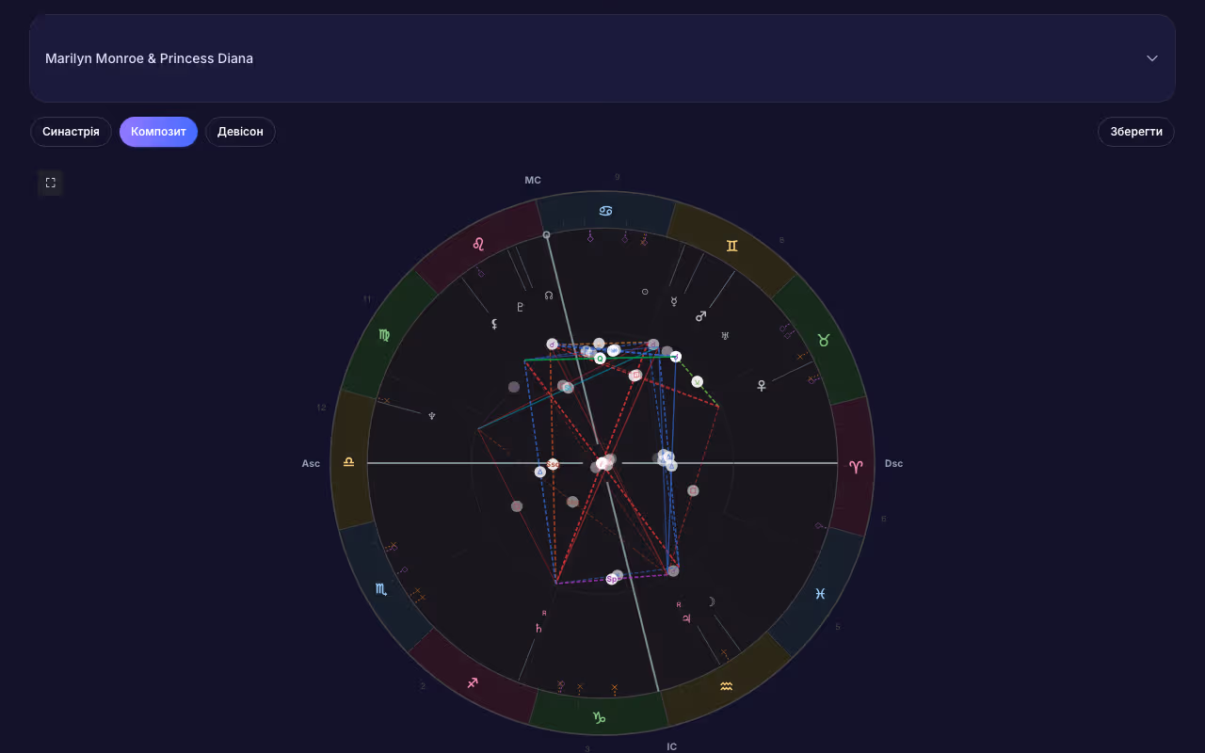Select the Pluto glyph near Leo
The height and width of the screenshot is (753, 1205).
pos(520,307)
